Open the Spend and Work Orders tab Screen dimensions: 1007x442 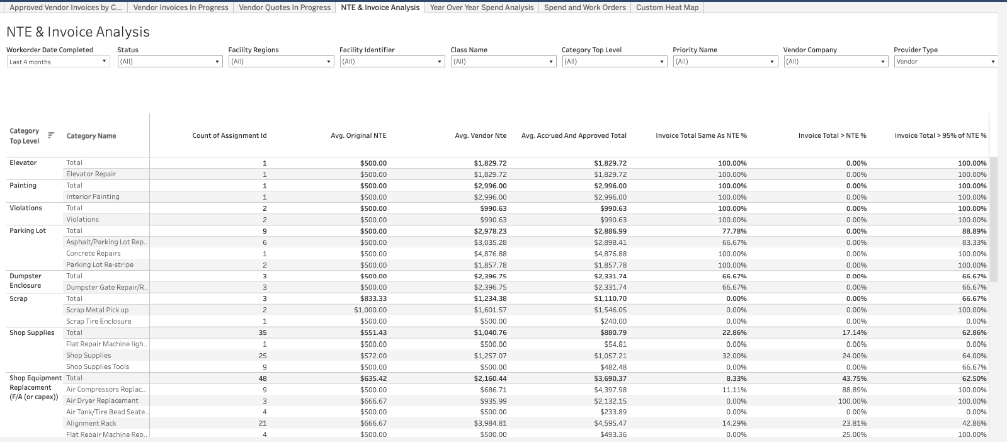584,8
